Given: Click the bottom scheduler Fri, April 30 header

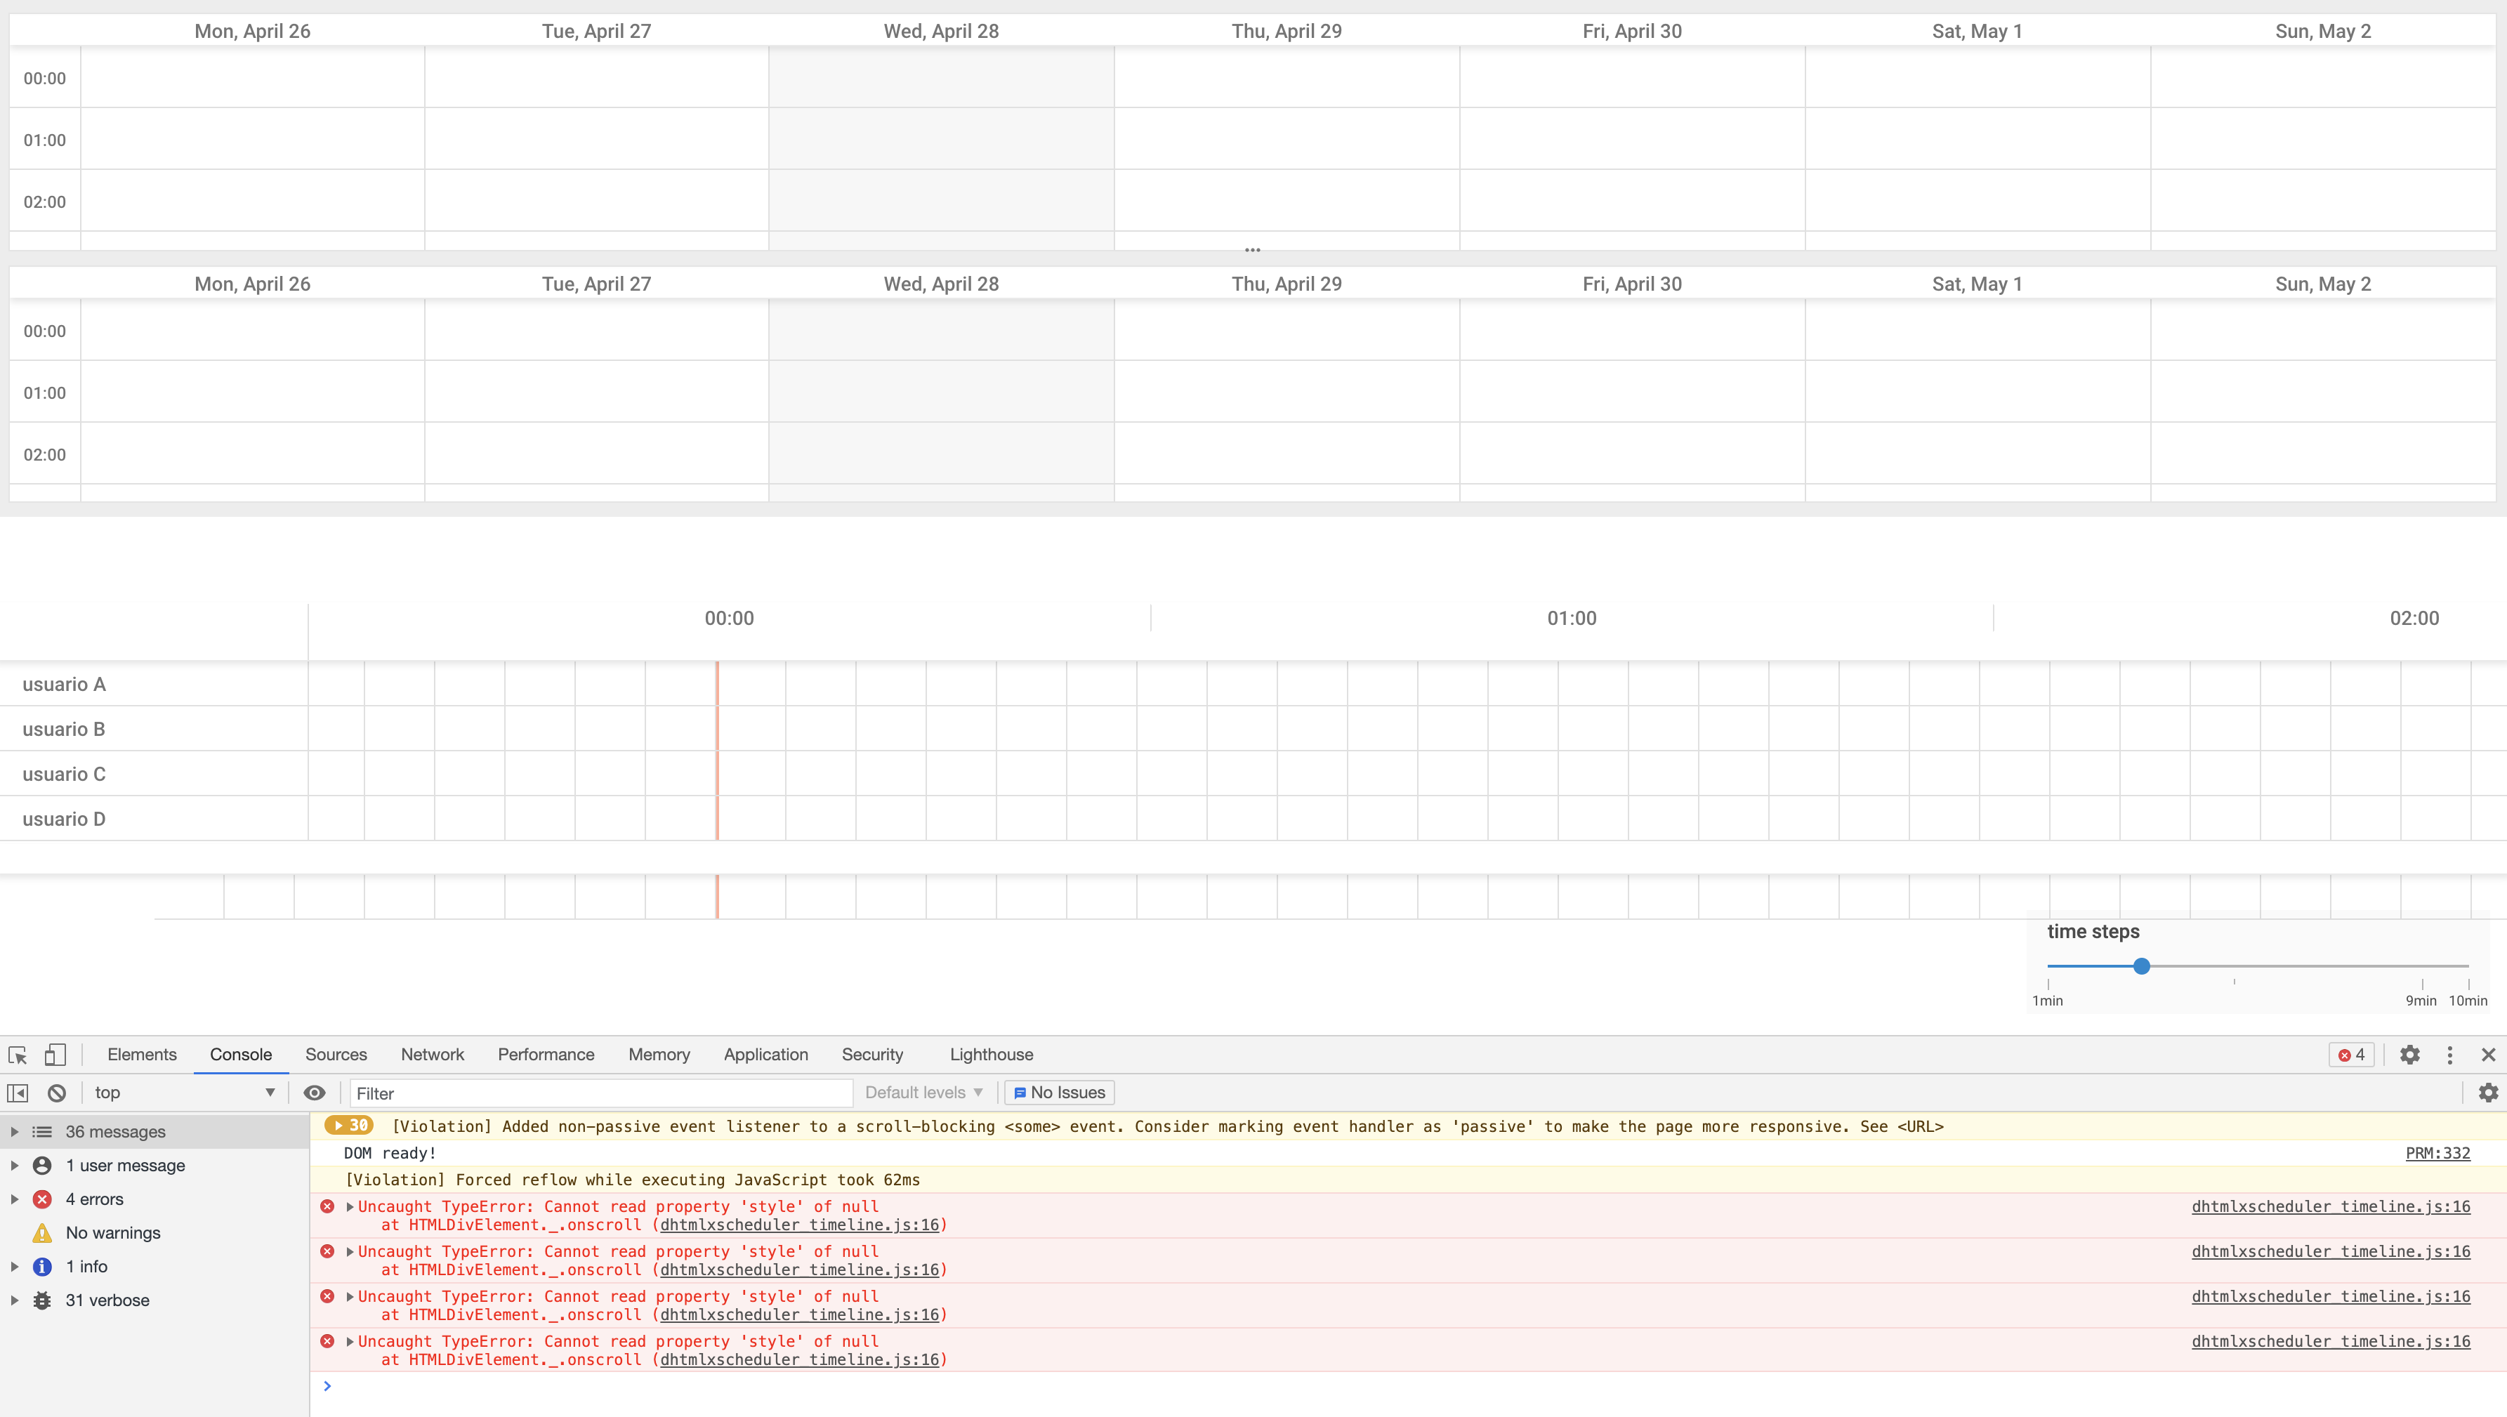Looking at the screenshot, I should click(x=1632, y=284).
